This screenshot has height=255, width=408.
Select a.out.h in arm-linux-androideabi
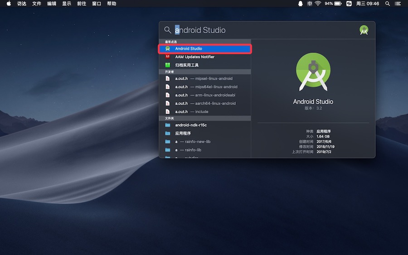(x=205, y=95)
